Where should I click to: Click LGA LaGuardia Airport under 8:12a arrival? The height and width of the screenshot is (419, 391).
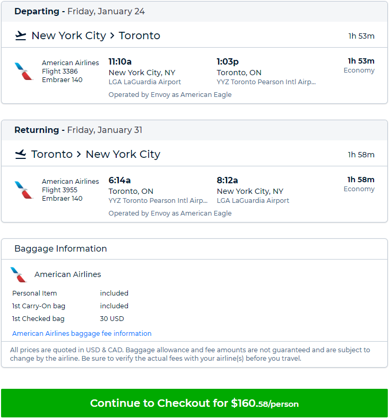point(253,201)
